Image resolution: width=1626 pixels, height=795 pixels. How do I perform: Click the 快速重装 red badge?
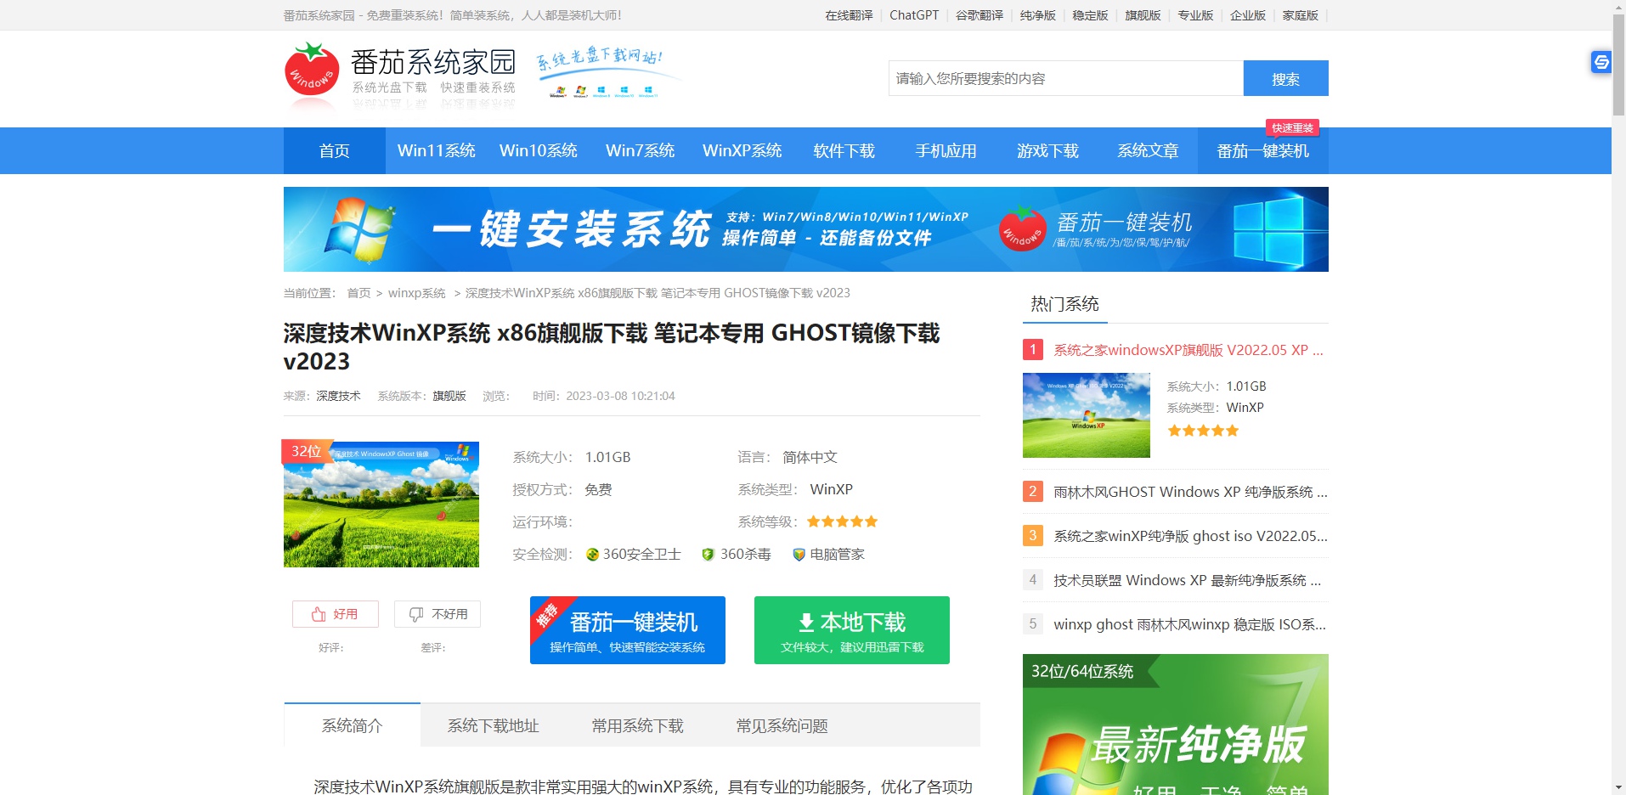click(x=1292, y=128)
